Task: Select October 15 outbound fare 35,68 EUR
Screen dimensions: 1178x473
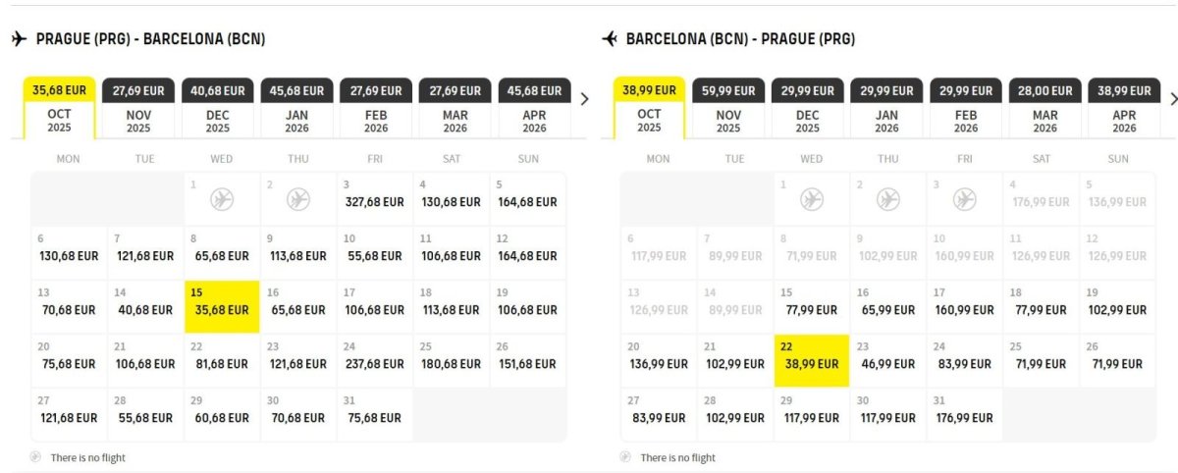Action: (222, 307)
